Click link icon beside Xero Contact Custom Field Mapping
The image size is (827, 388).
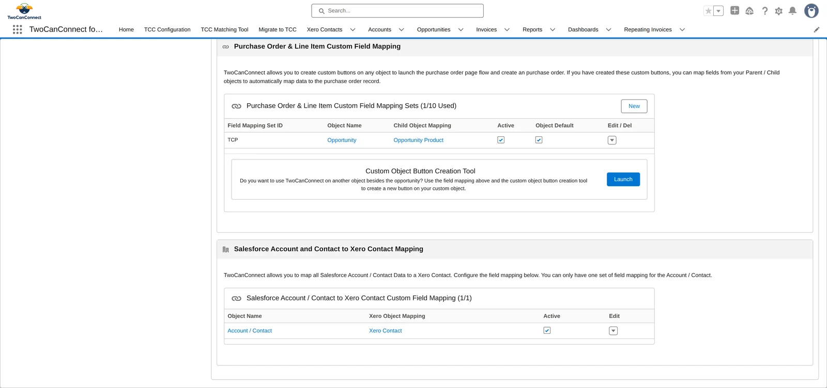click(x=236, y=298)
